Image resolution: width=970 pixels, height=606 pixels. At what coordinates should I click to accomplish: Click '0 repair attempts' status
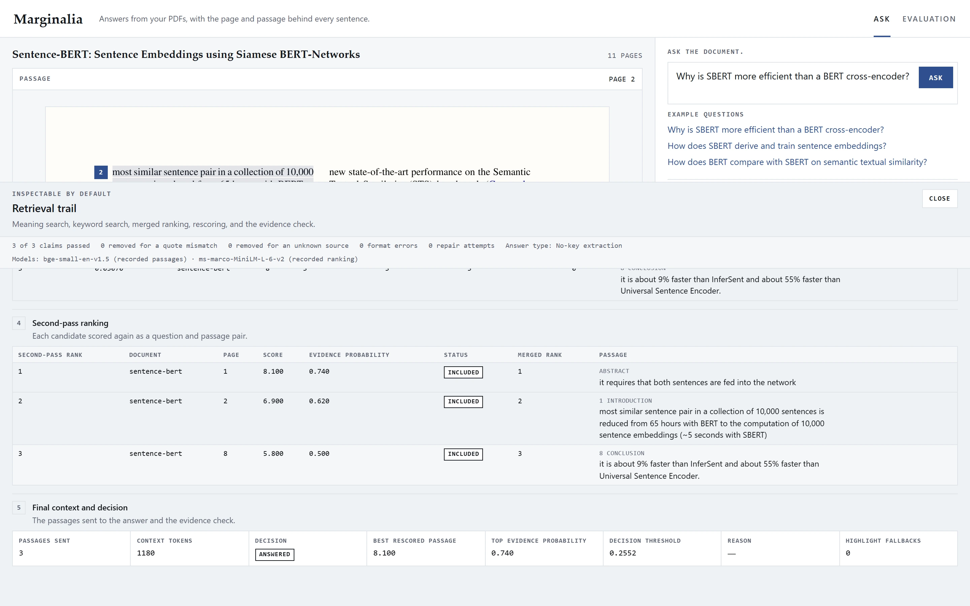[461, 246]
